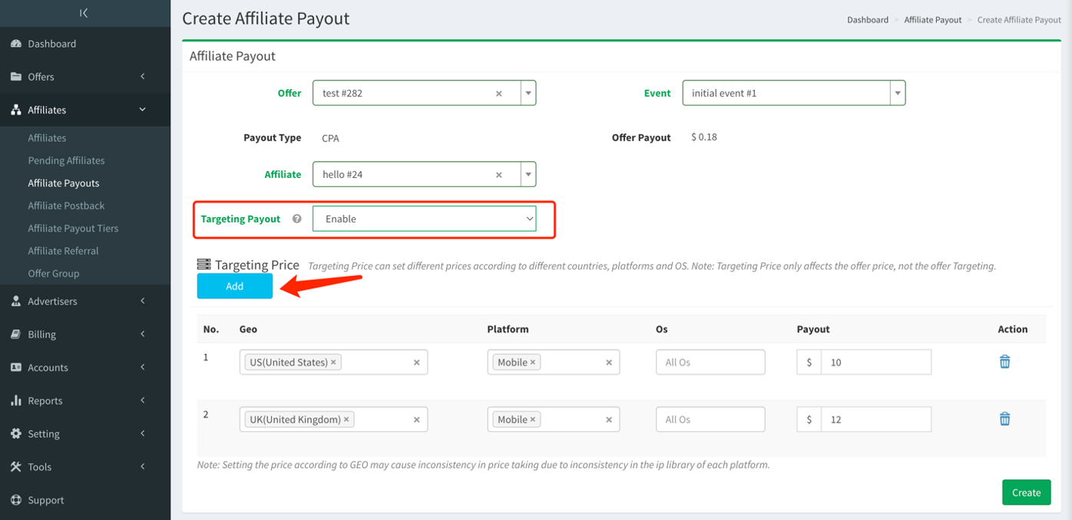1072x520 pixels.
Task: Clear all geo values in row 1
Action: coord(417,363)
